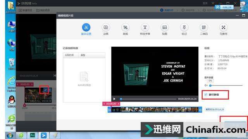Select the clip thumbnail in main timeline
Screen dimensions: 248x139
point(38,95)
